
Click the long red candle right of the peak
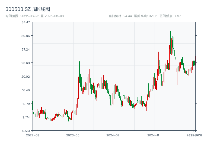click(x=177, y=77)
